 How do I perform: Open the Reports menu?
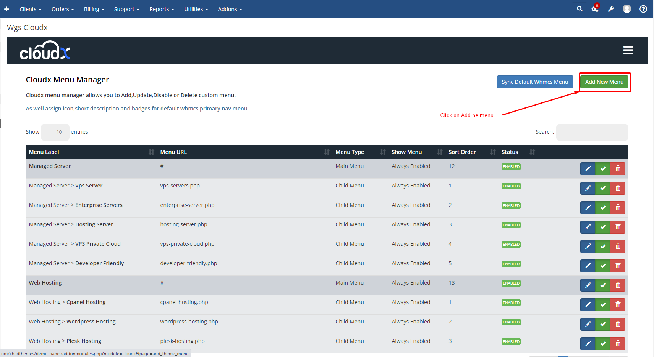pyautogui.click(x=162, y=9)
